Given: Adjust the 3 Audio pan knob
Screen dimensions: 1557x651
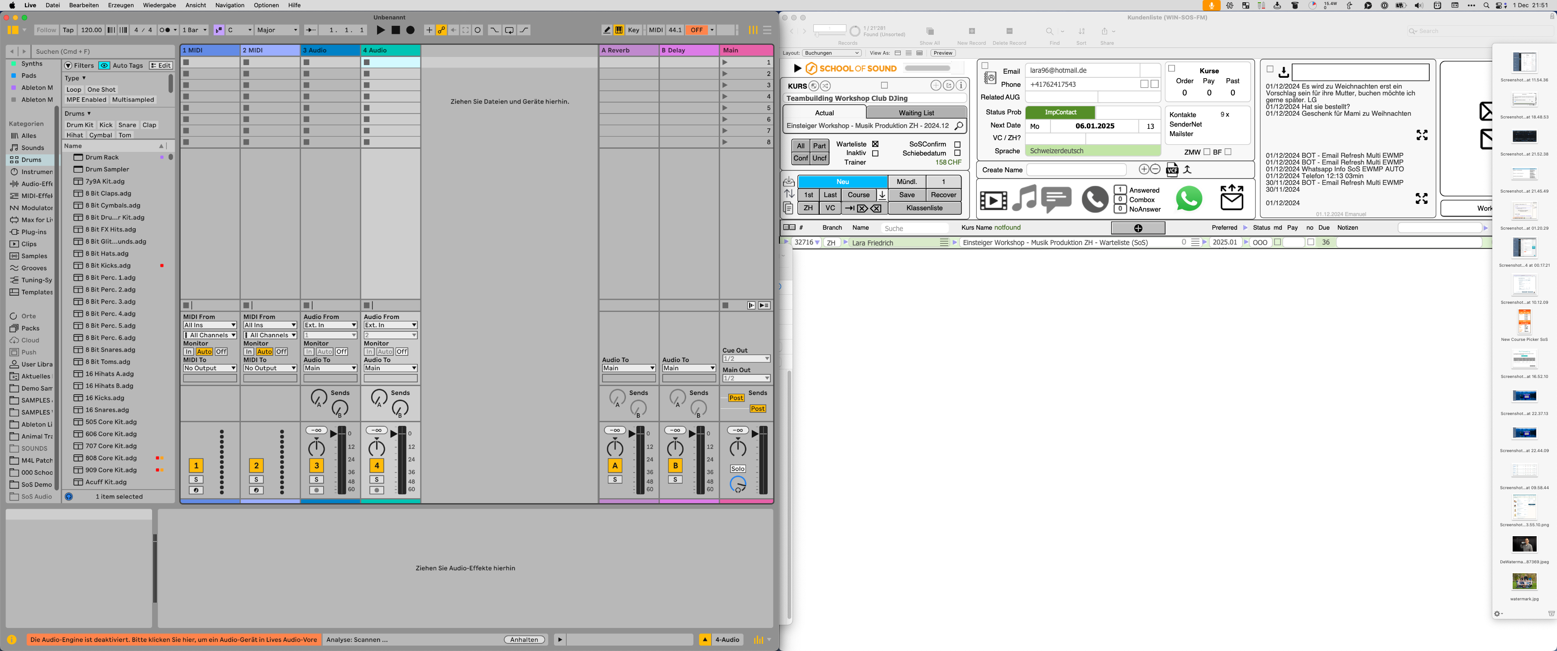Looking at the screenshot, I should click(316, 448).
